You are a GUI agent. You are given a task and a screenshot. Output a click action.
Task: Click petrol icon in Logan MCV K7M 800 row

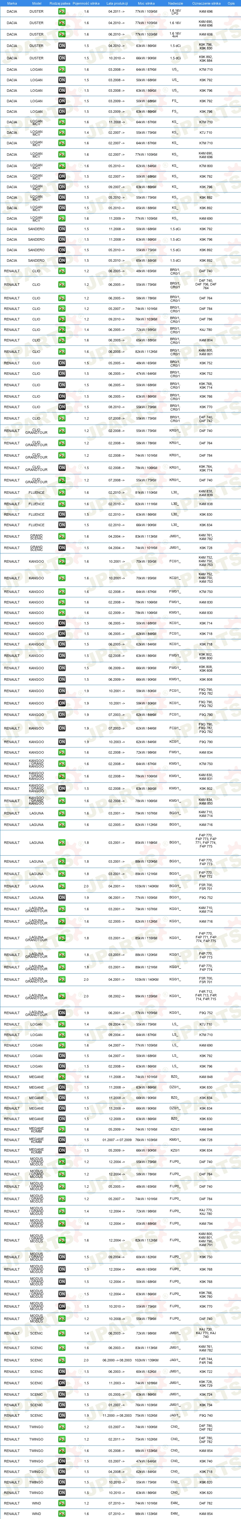(x=62, y=166)
